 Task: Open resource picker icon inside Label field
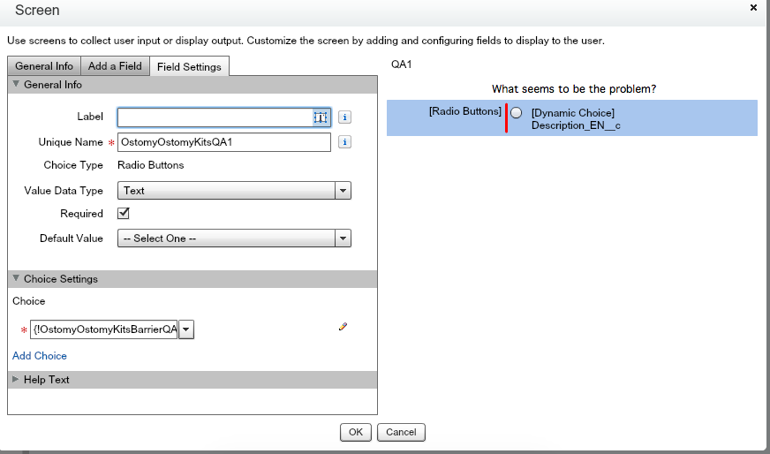(321, 117)
